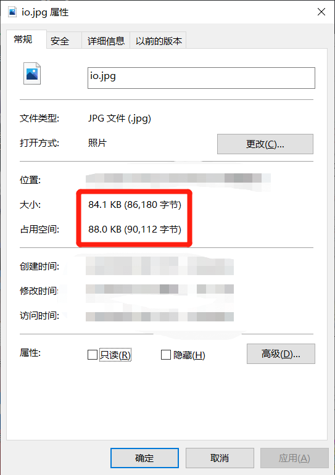Click the large JPG file type icon

(x=32, y=73)
